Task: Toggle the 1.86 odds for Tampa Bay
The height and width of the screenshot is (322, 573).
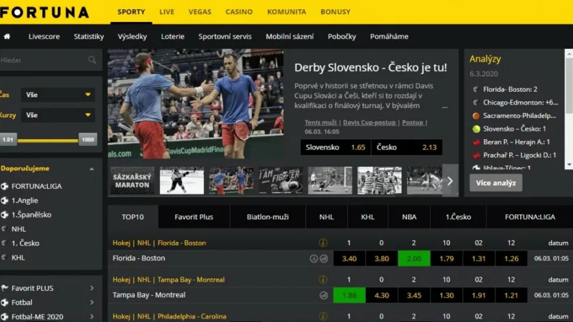Action: (349, 295)
